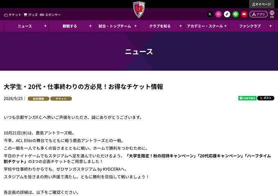Screen dimensions: 278x196
Task: Click bold text 大学生限定！秋の招待キャンペーン
Action: coord(161,156)
